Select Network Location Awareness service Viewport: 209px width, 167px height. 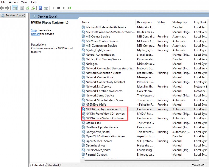(145, 91)
